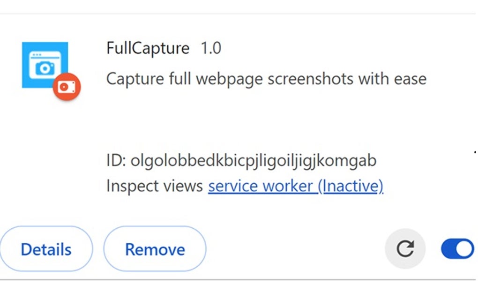Click the '(Inactive)' part of the link
The image size is (478, 299).
pos(351,186)
